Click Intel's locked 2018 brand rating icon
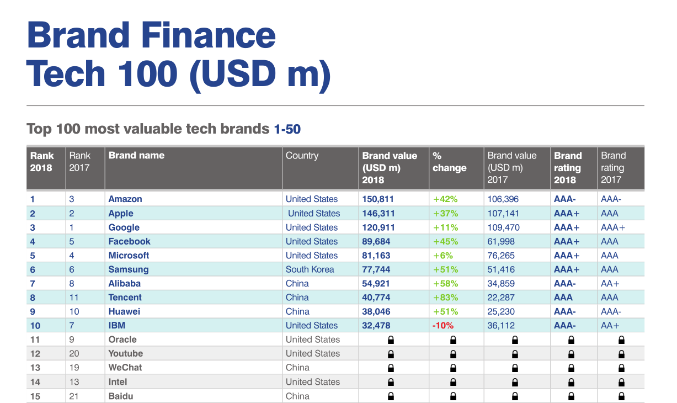This screenshot has height=403, width=677. 571,382
